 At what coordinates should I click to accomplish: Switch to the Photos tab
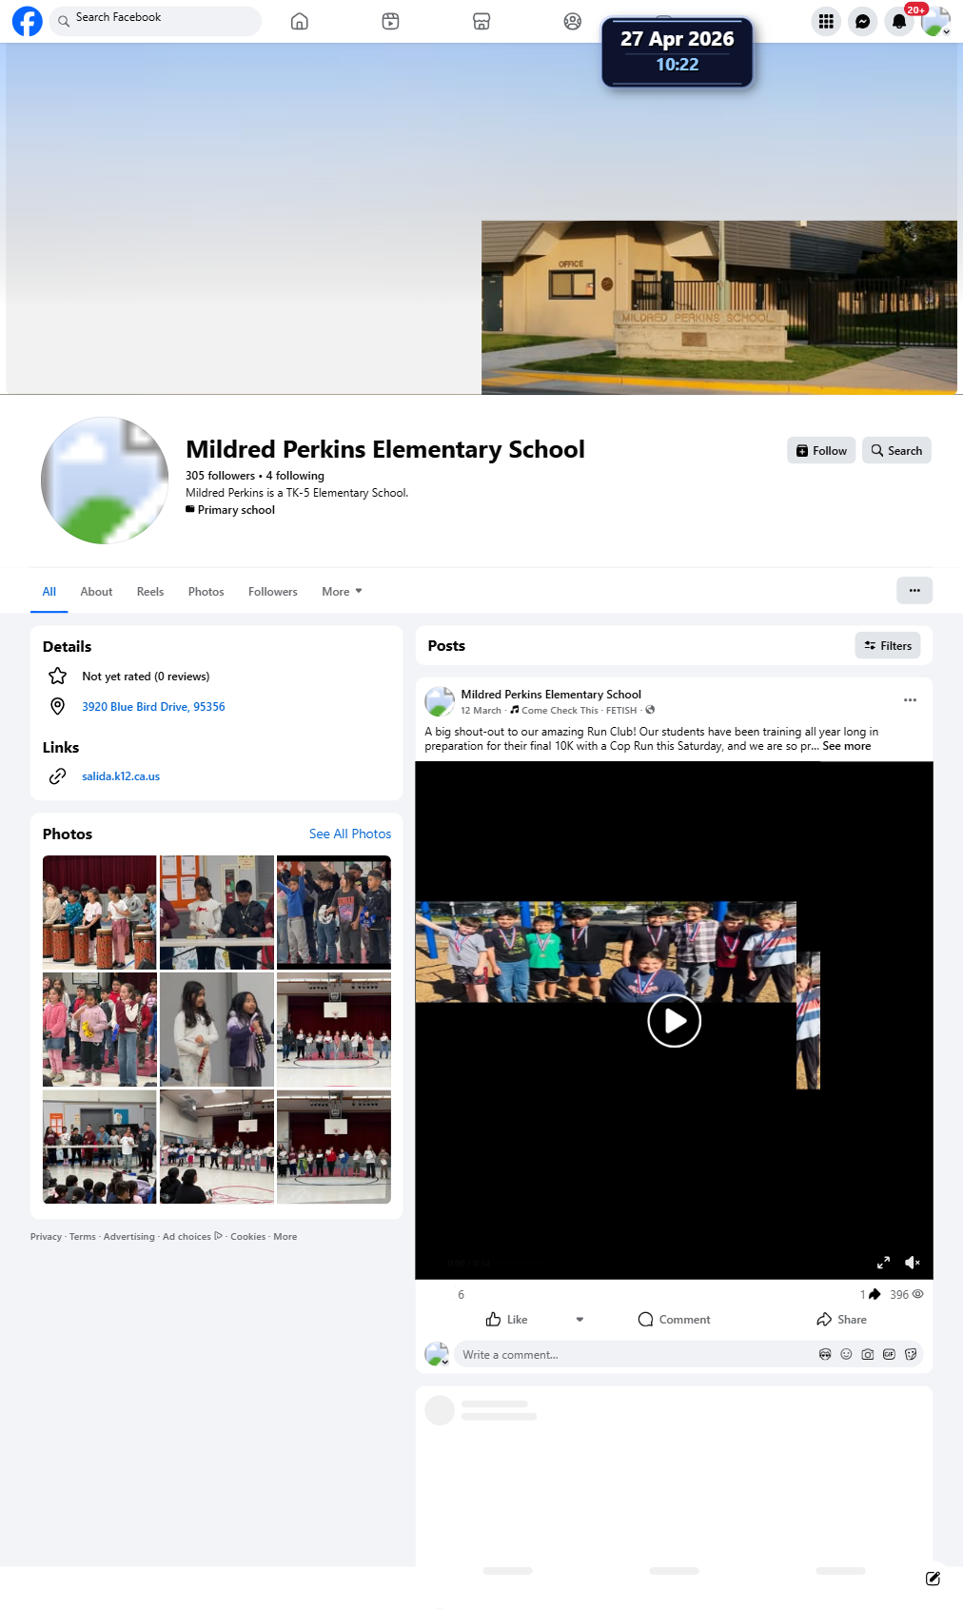tap(206, 592)
